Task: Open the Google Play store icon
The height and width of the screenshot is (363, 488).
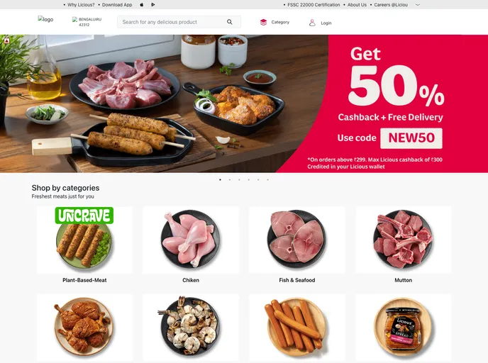Action: (x=152, y=5)
